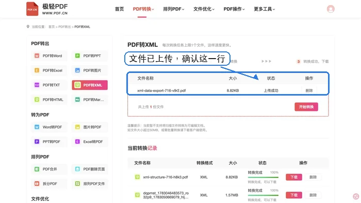This screenshot has width=361, height=203.
Task: Click the PDF转HTML icon
Action: 37,100
